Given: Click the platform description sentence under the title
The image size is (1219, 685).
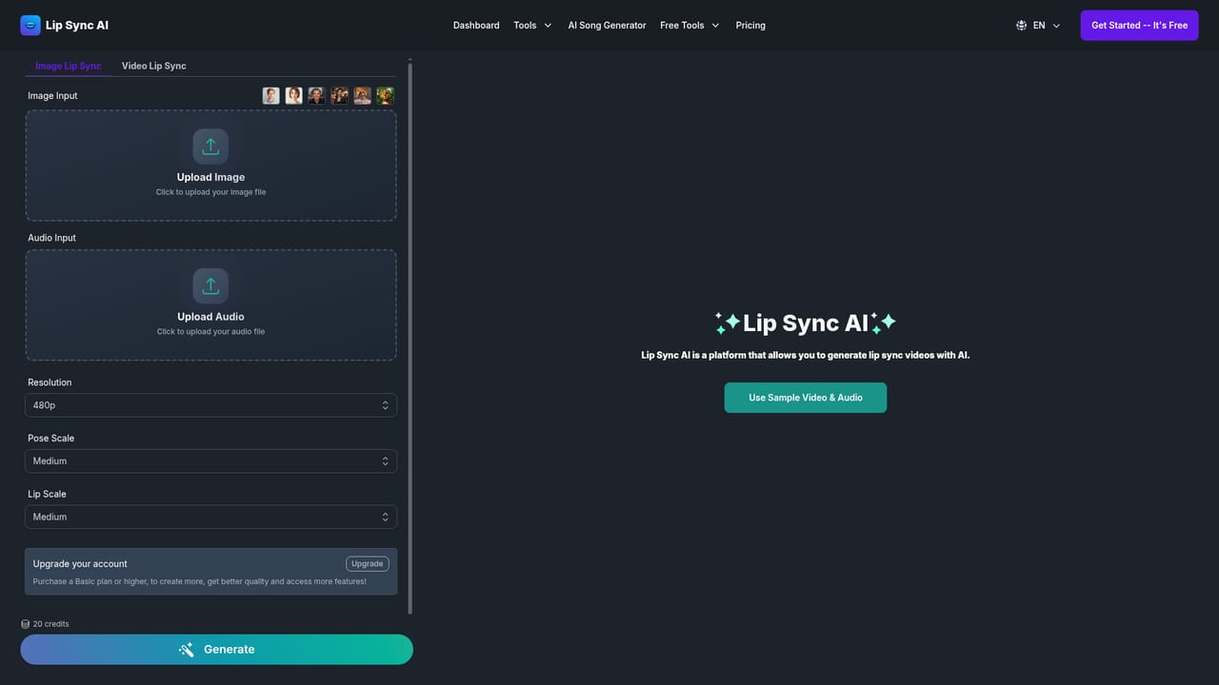Looking at the screenshot, I should click(x=806, y=355).
